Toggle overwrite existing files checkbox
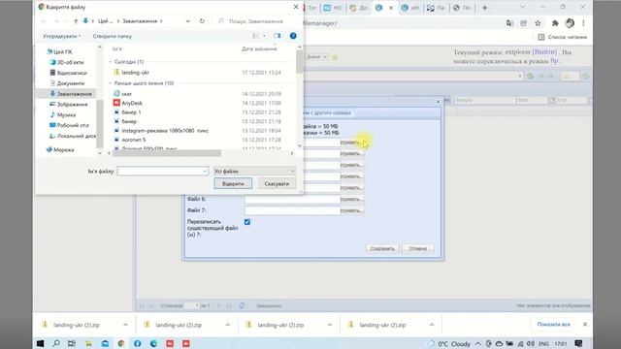 247,222
